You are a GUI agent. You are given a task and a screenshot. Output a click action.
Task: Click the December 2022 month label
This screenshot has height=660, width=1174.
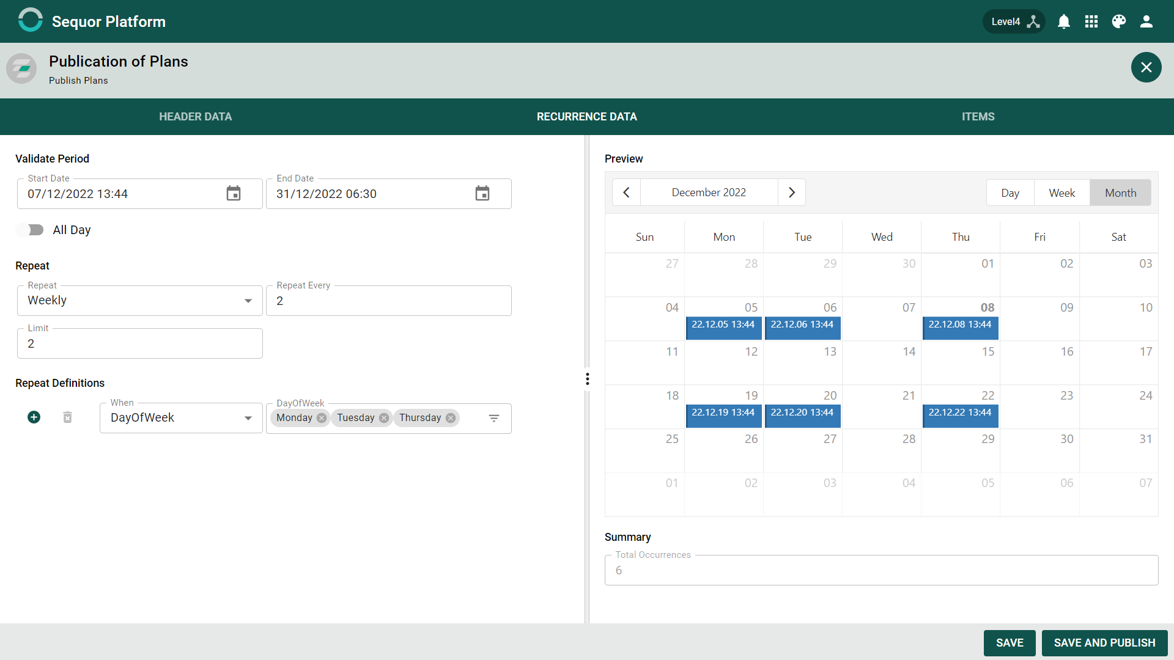click(x=709, y=193)
